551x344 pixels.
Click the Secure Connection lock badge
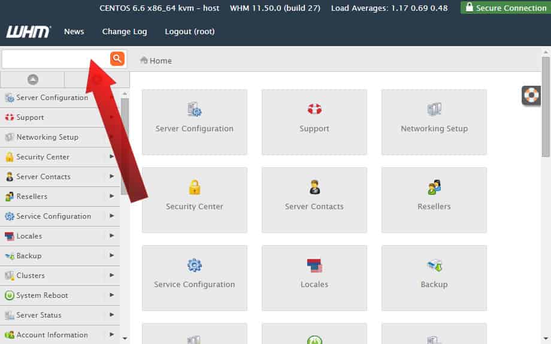point(505,7)
